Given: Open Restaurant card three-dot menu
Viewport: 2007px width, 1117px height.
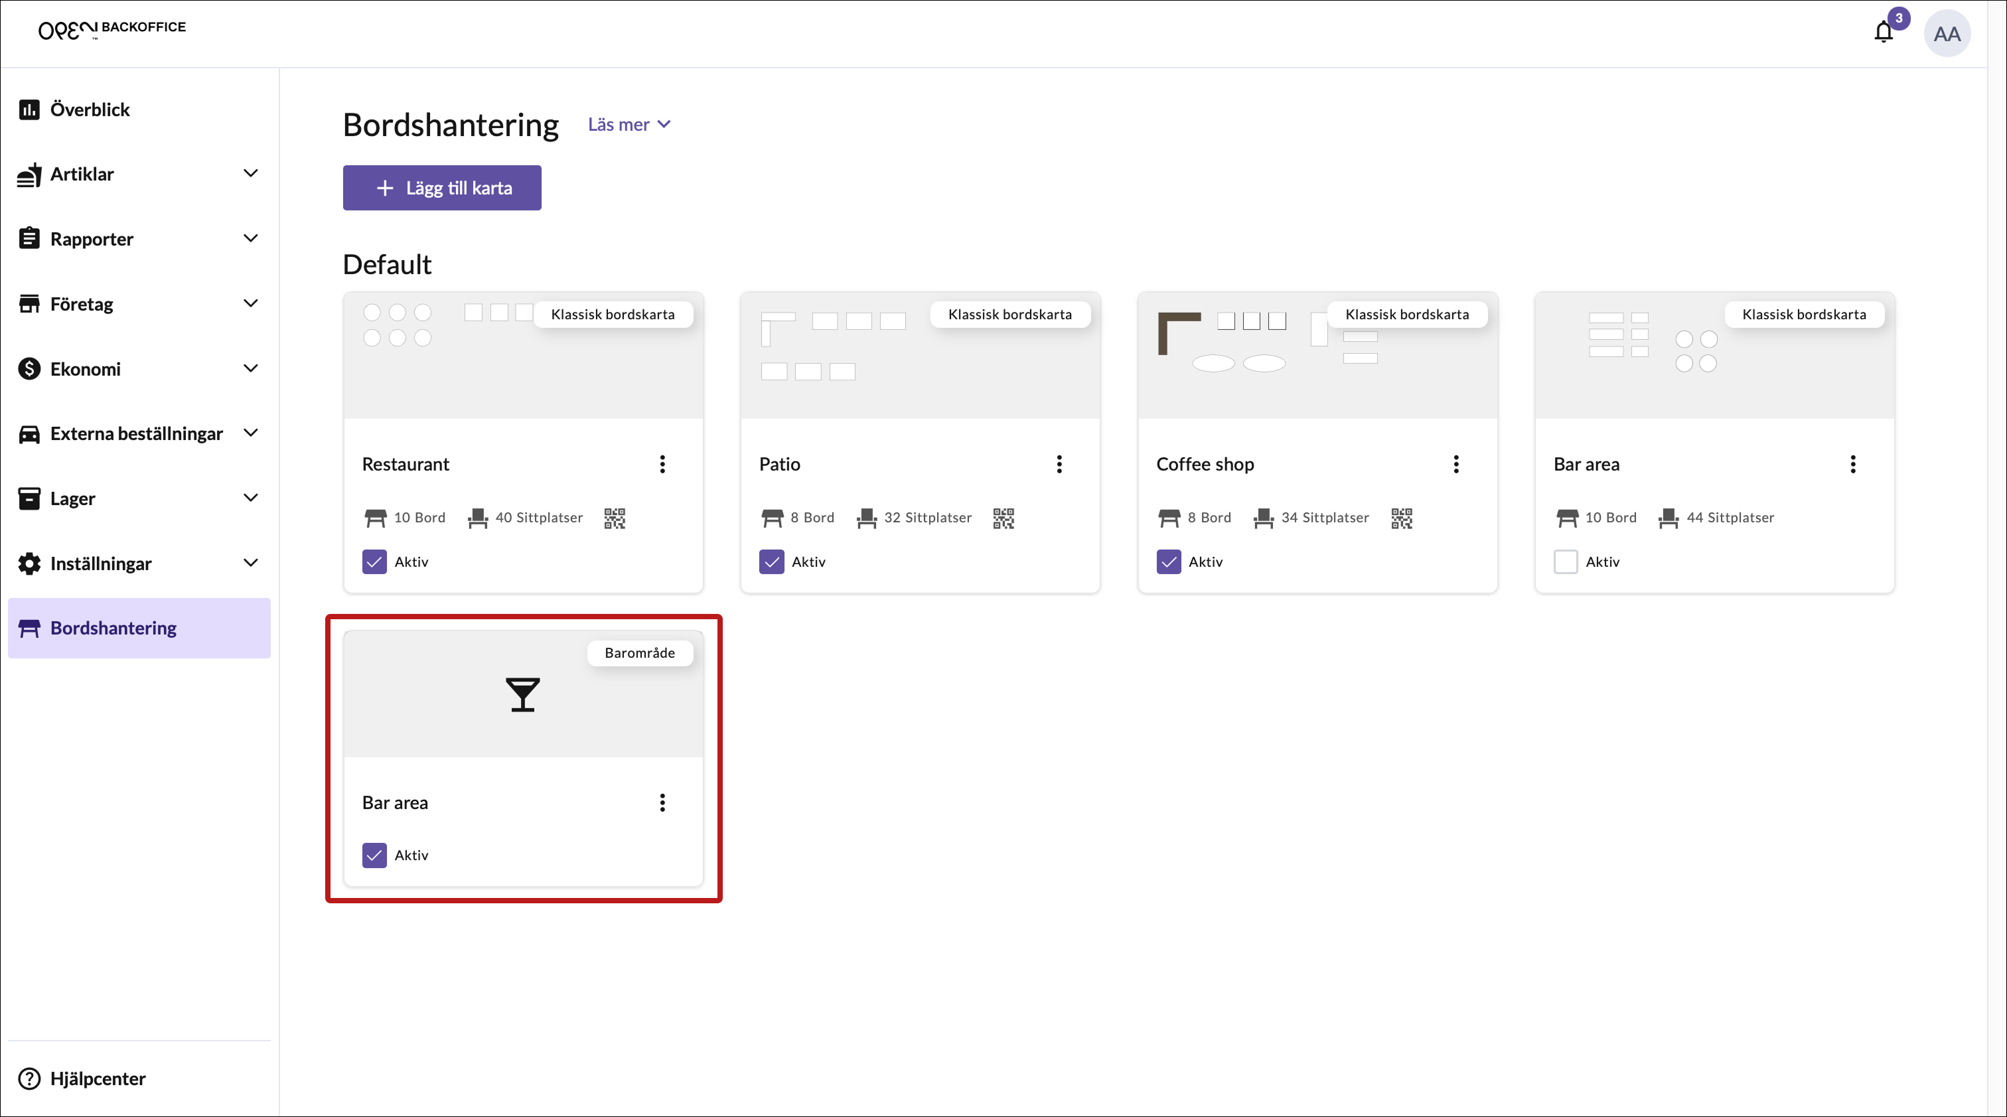Looking at the screenshot, I should (662, 464).
